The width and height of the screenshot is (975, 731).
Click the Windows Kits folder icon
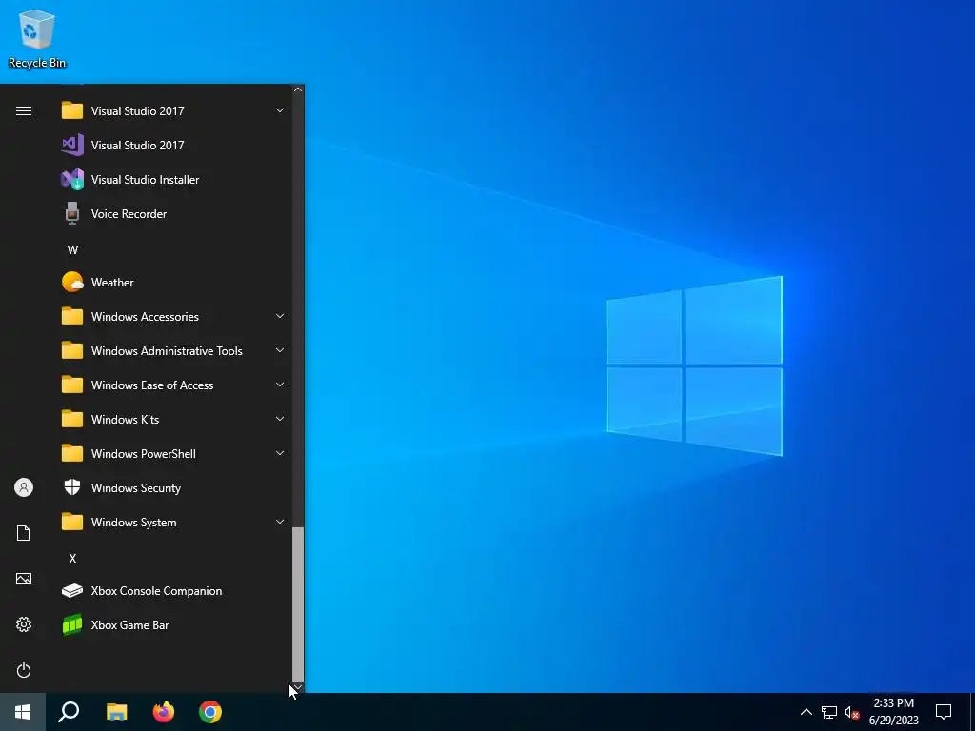tap(72, 419)
